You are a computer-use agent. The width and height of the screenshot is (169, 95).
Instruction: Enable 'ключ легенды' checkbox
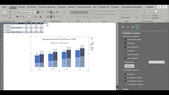[x=125, y=58]
